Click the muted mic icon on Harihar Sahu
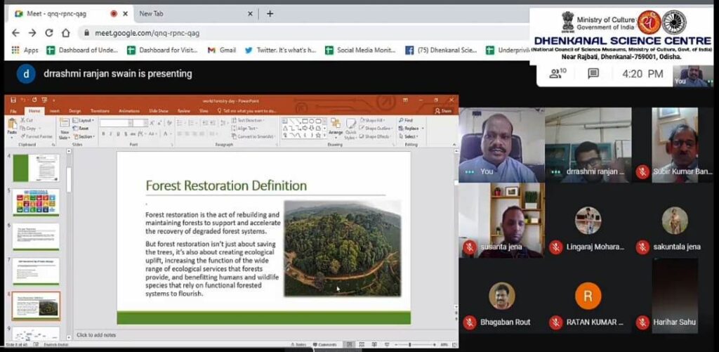The width and height of the screenshot is (719, 352). pyautogui.click(x=642, y=322)
